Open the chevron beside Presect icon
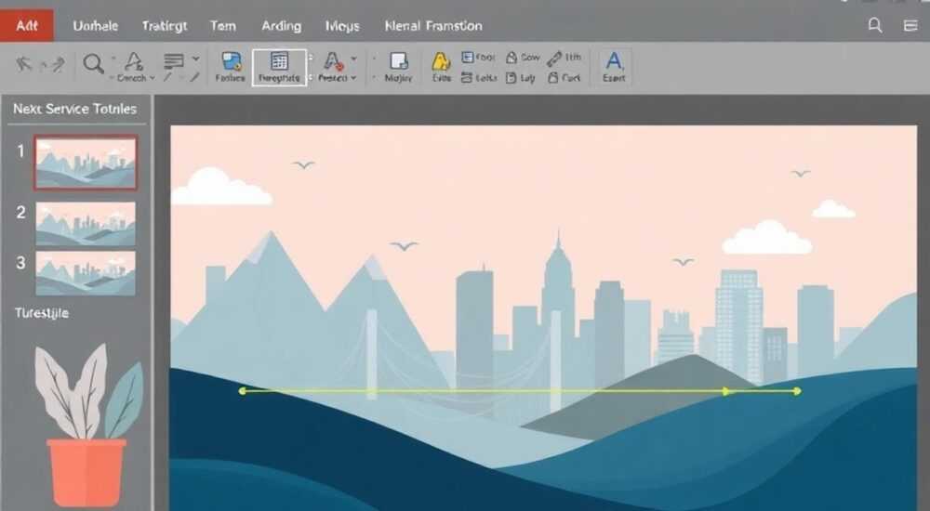The image size is (930, 511). tap(354, 59)
